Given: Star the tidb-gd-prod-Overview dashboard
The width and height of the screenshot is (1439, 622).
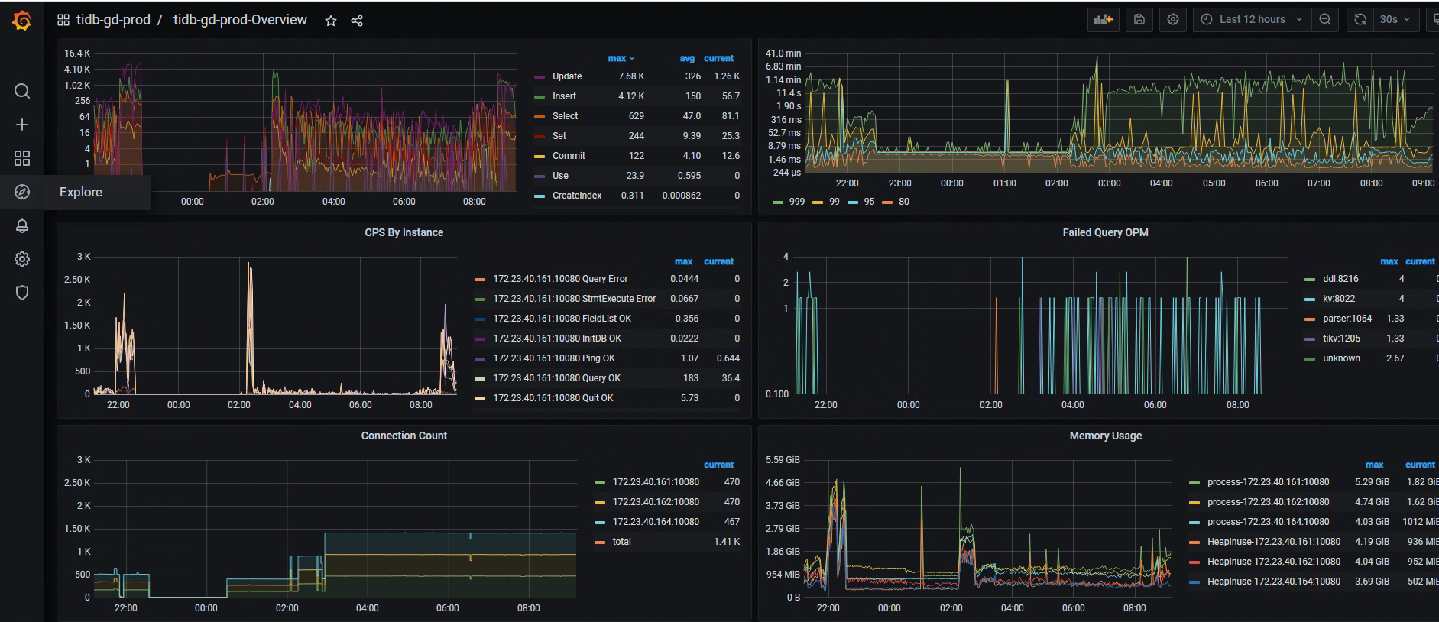Looking at the screenshot, I should [x=331, y=21].
